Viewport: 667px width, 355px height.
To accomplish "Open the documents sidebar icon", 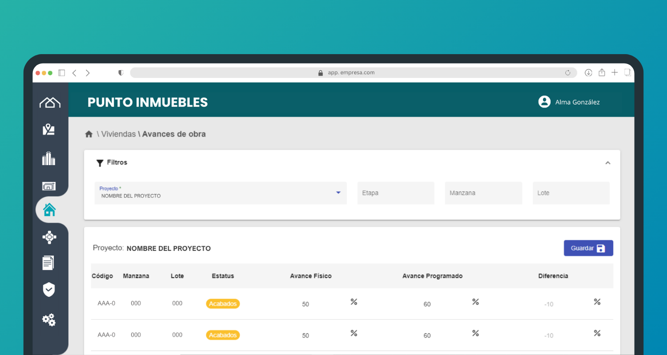I will [48, 263].
